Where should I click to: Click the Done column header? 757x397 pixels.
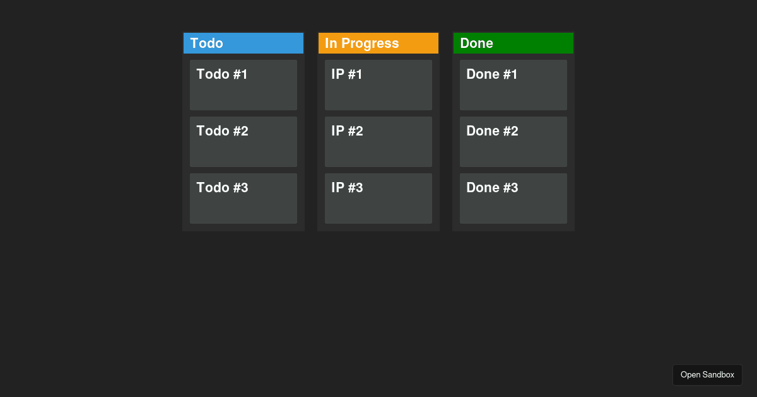click(513, 43)
